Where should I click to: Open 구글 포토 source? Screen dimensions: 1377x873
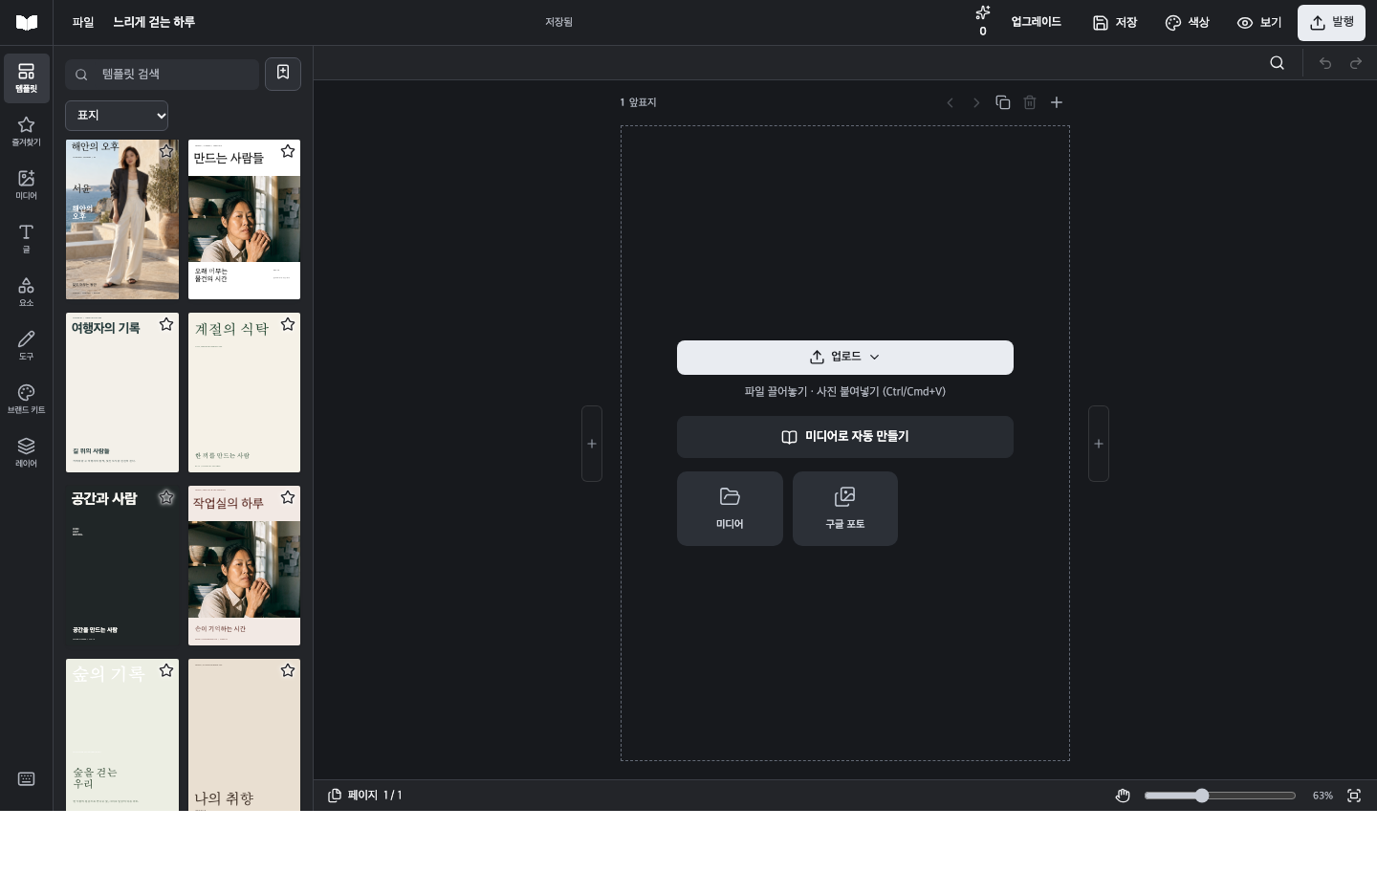845,509
